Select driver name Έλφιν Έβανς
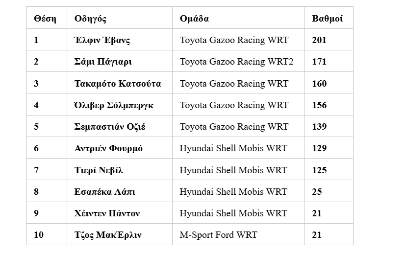Image resolution: width=406 pixels, height=254 pixels. pyautogui.click(x=102, y=40)
